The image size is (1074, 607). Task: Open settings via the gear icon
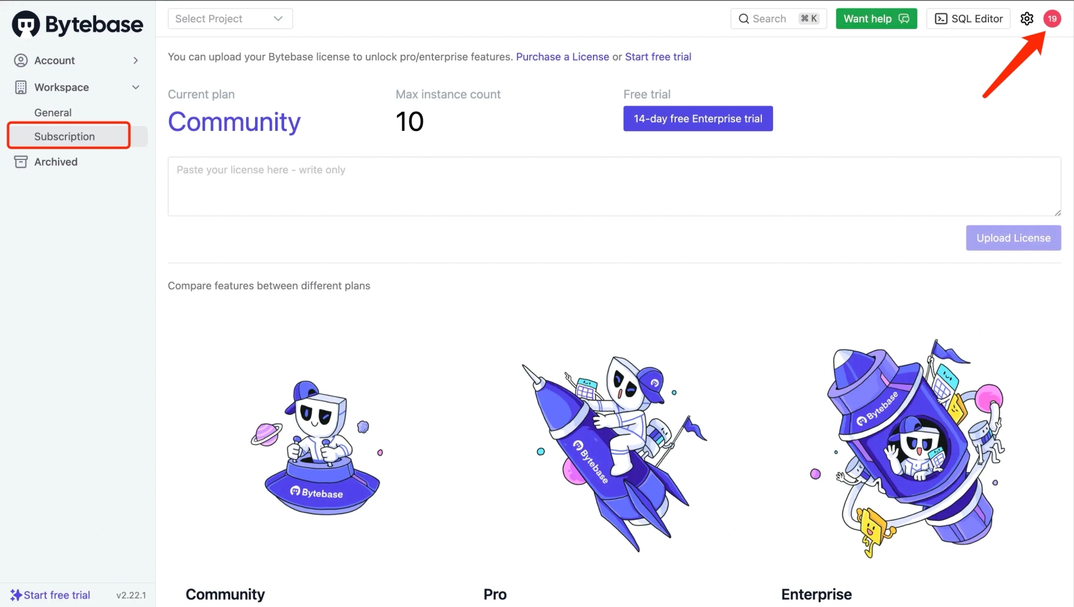tap(1026, 18)
